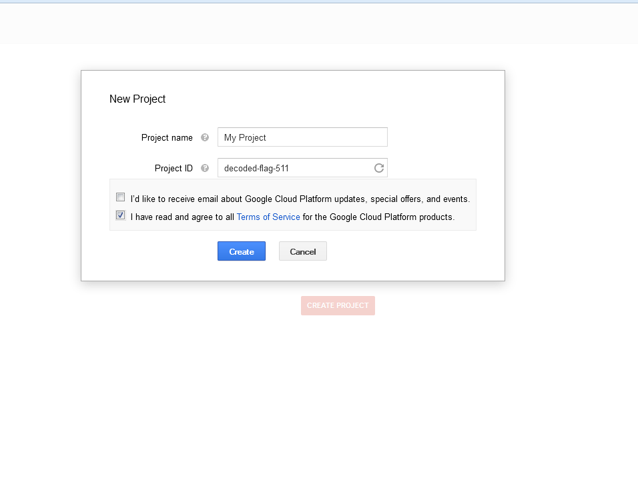Cancel the New Project dialog
Image resolution: width=638 pixels, height=480 pixels.
[x=302, y=251]
